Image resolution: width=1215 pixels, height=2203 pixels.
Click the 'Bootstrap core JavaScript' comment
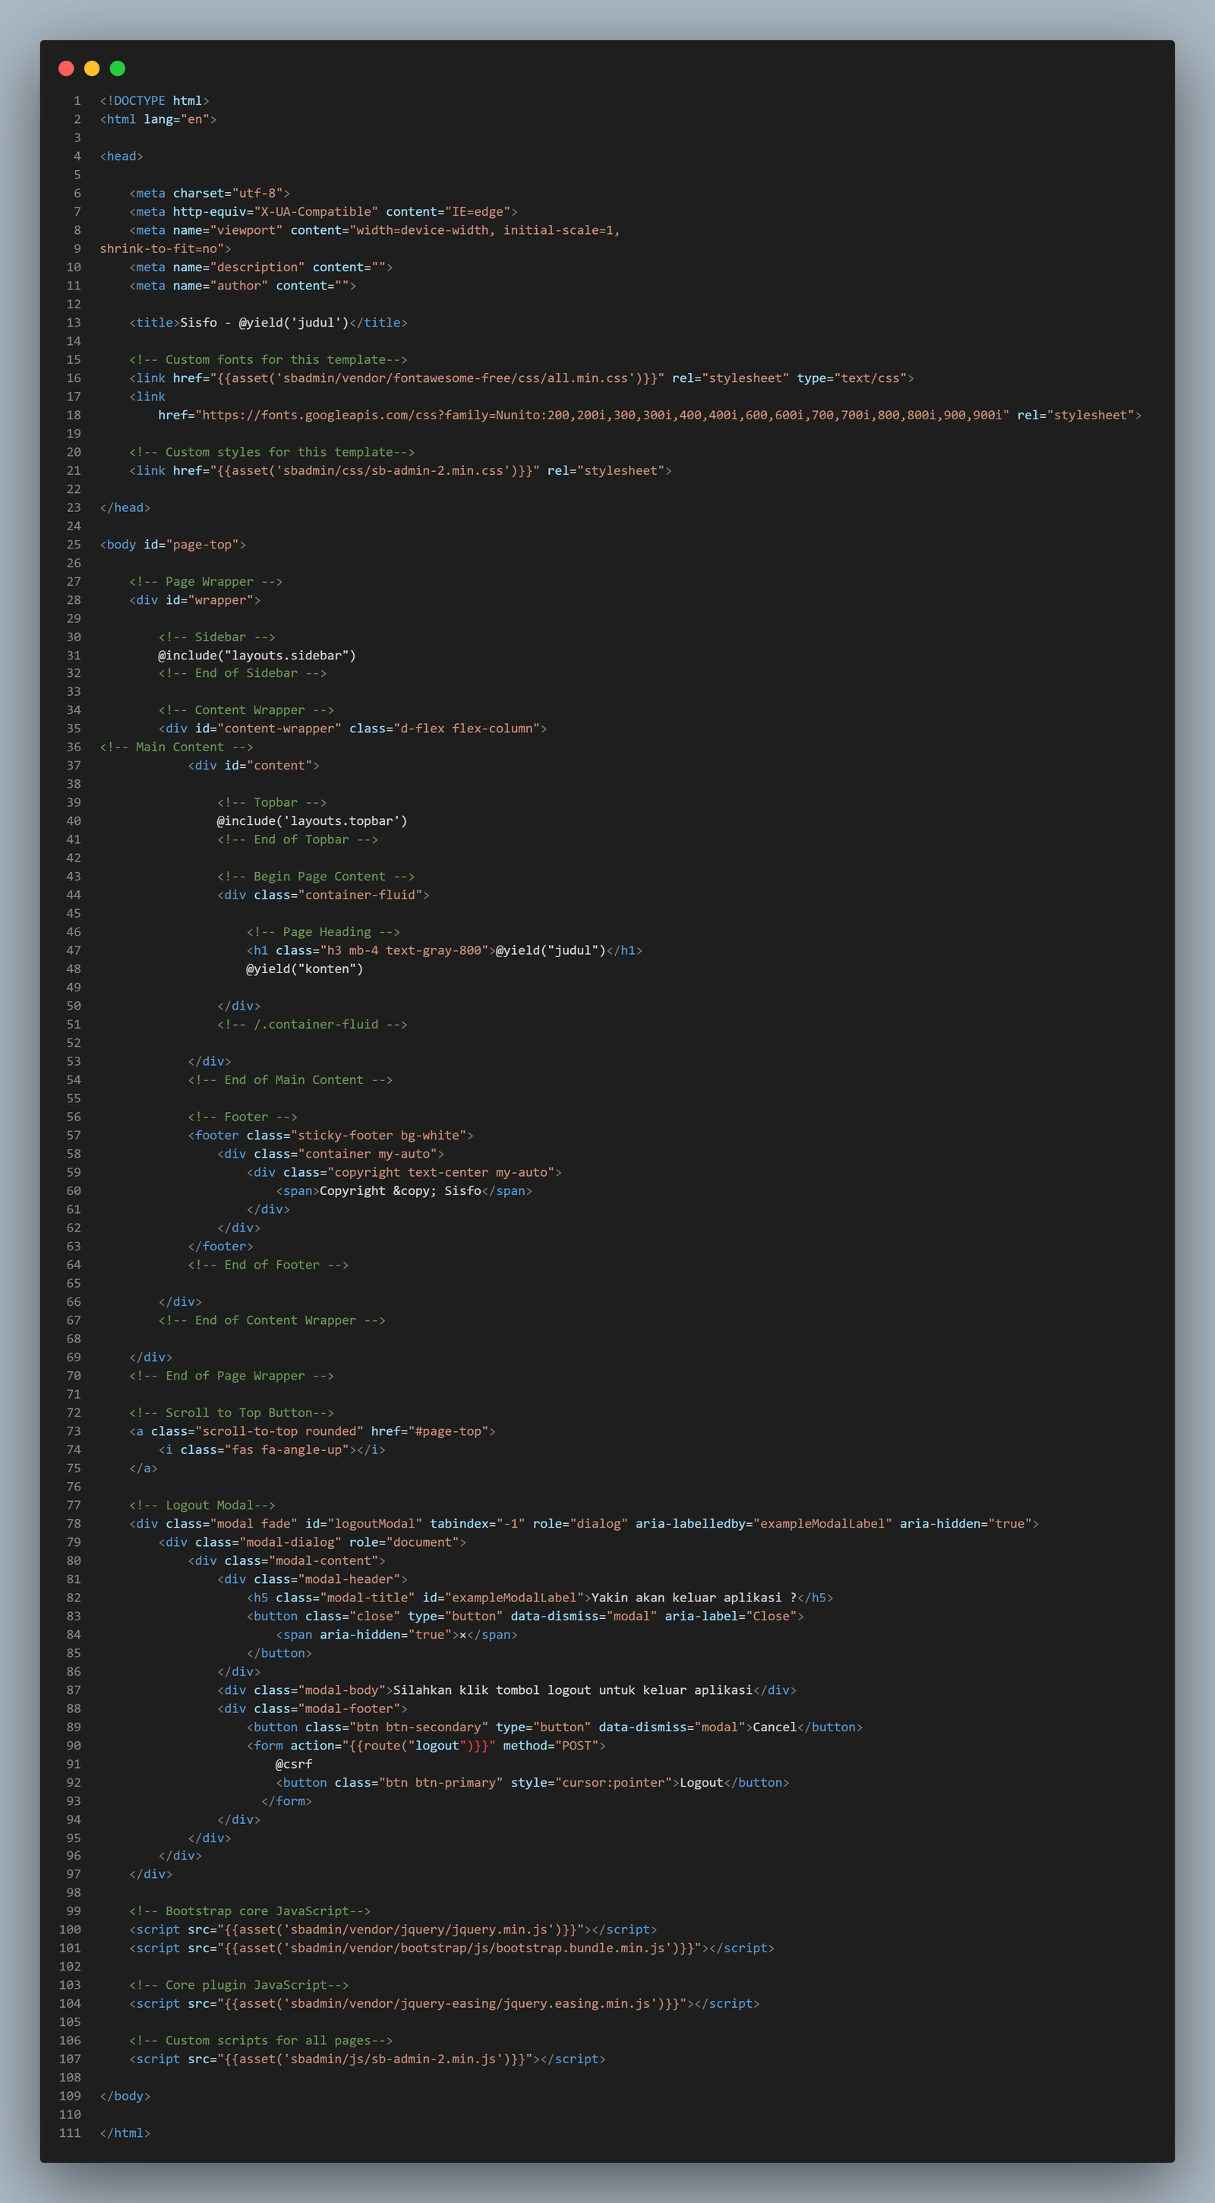(250, 1911)
